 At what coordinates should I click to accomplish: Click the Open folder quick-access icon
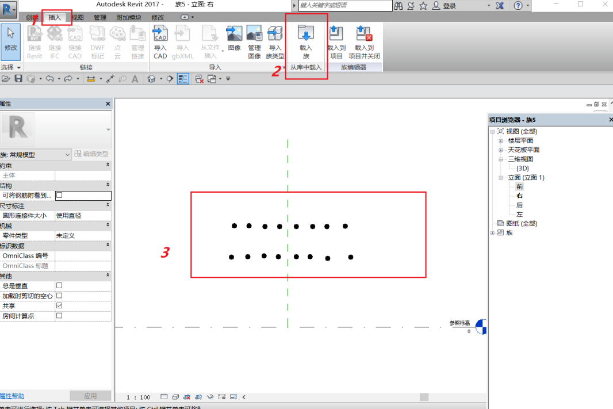click(x=6, y=79)
